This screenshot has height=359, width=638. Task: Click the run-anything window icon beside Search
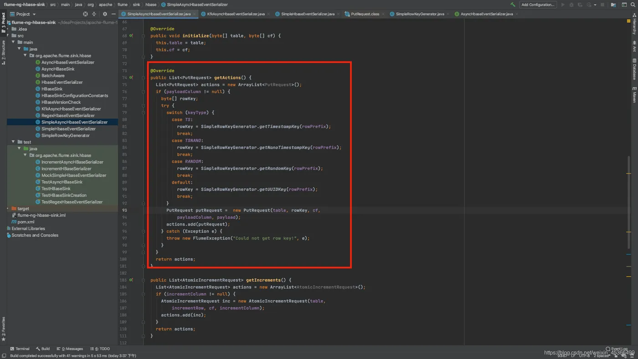[624, 5]
